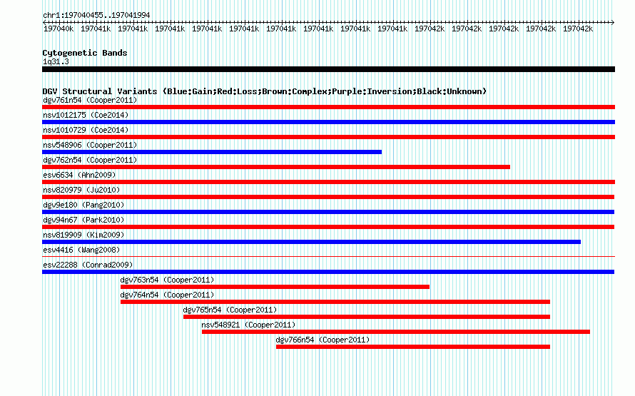The width and height of the screenshot is (635, 396).
Task: Click the red bar under dgv765n54
Action: pyautogui.click(x=367, y=317)
